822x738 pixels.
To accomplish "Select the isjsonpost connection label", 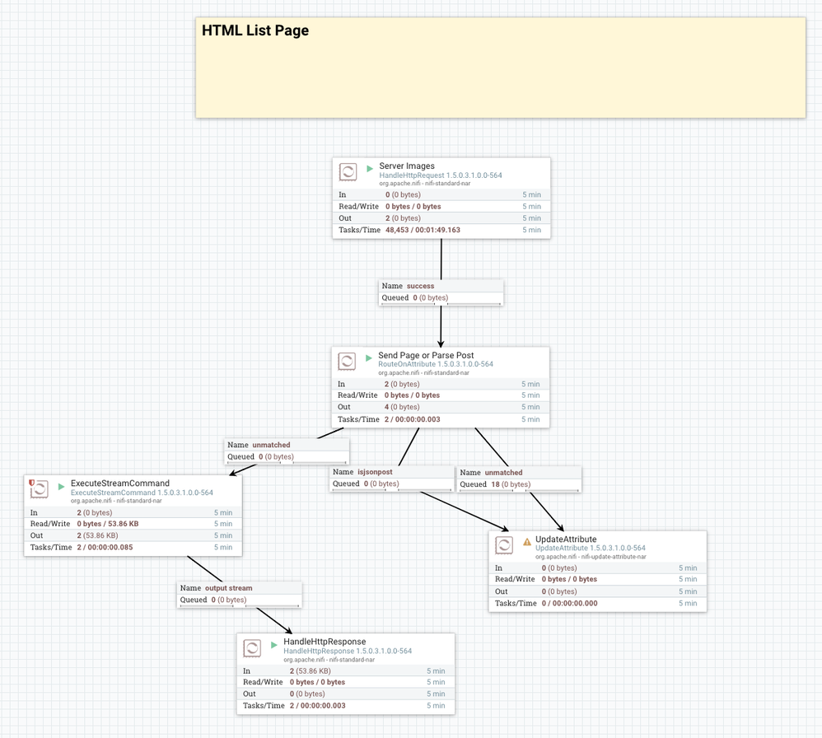I will click(x=391, y=478).
